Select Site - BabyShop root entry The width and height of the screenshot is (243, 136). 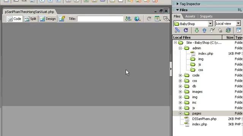click(204, 43)
